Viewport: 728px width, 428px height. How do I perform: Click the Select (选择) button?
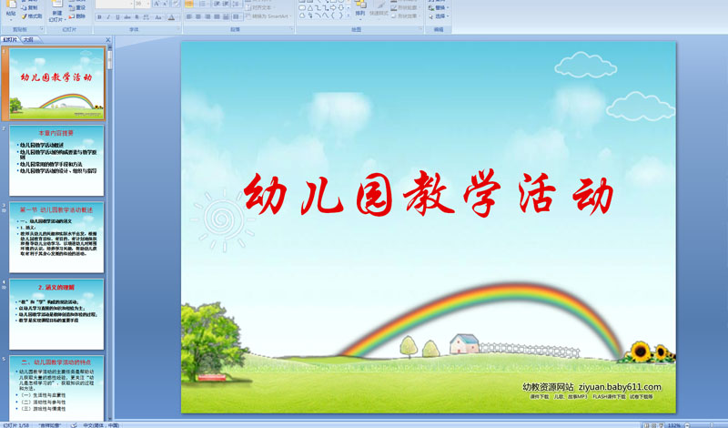click(439, 15)
